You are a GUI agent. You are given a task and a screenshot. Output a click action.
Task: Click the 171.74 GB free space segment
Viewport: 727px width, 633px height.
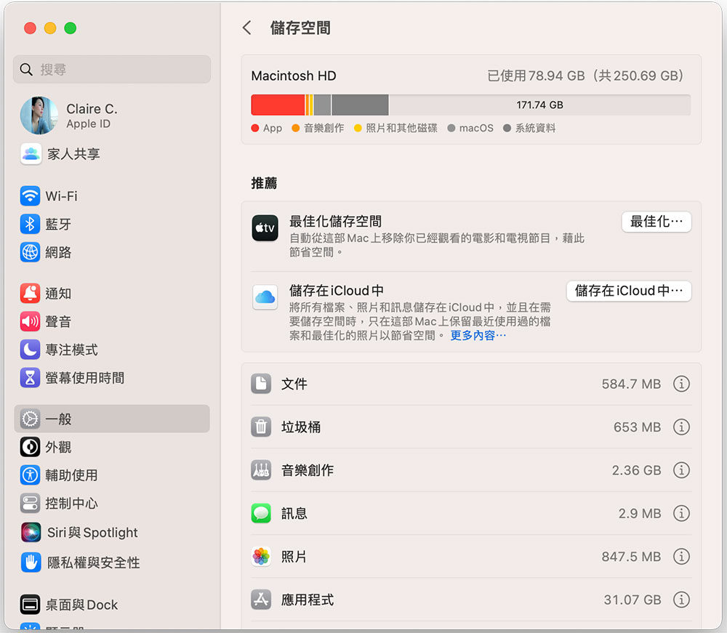coord(539,105)
